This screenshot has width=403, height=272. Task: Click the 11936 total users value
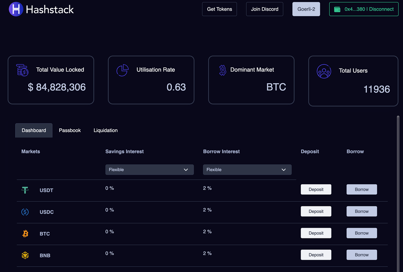[377, 89]
